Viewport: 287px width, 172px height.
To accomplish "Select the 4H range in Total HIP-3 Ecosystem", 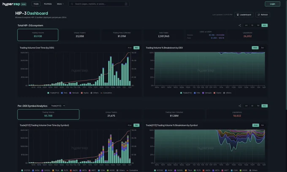I will pyautogui.click(x=246, y=25).
